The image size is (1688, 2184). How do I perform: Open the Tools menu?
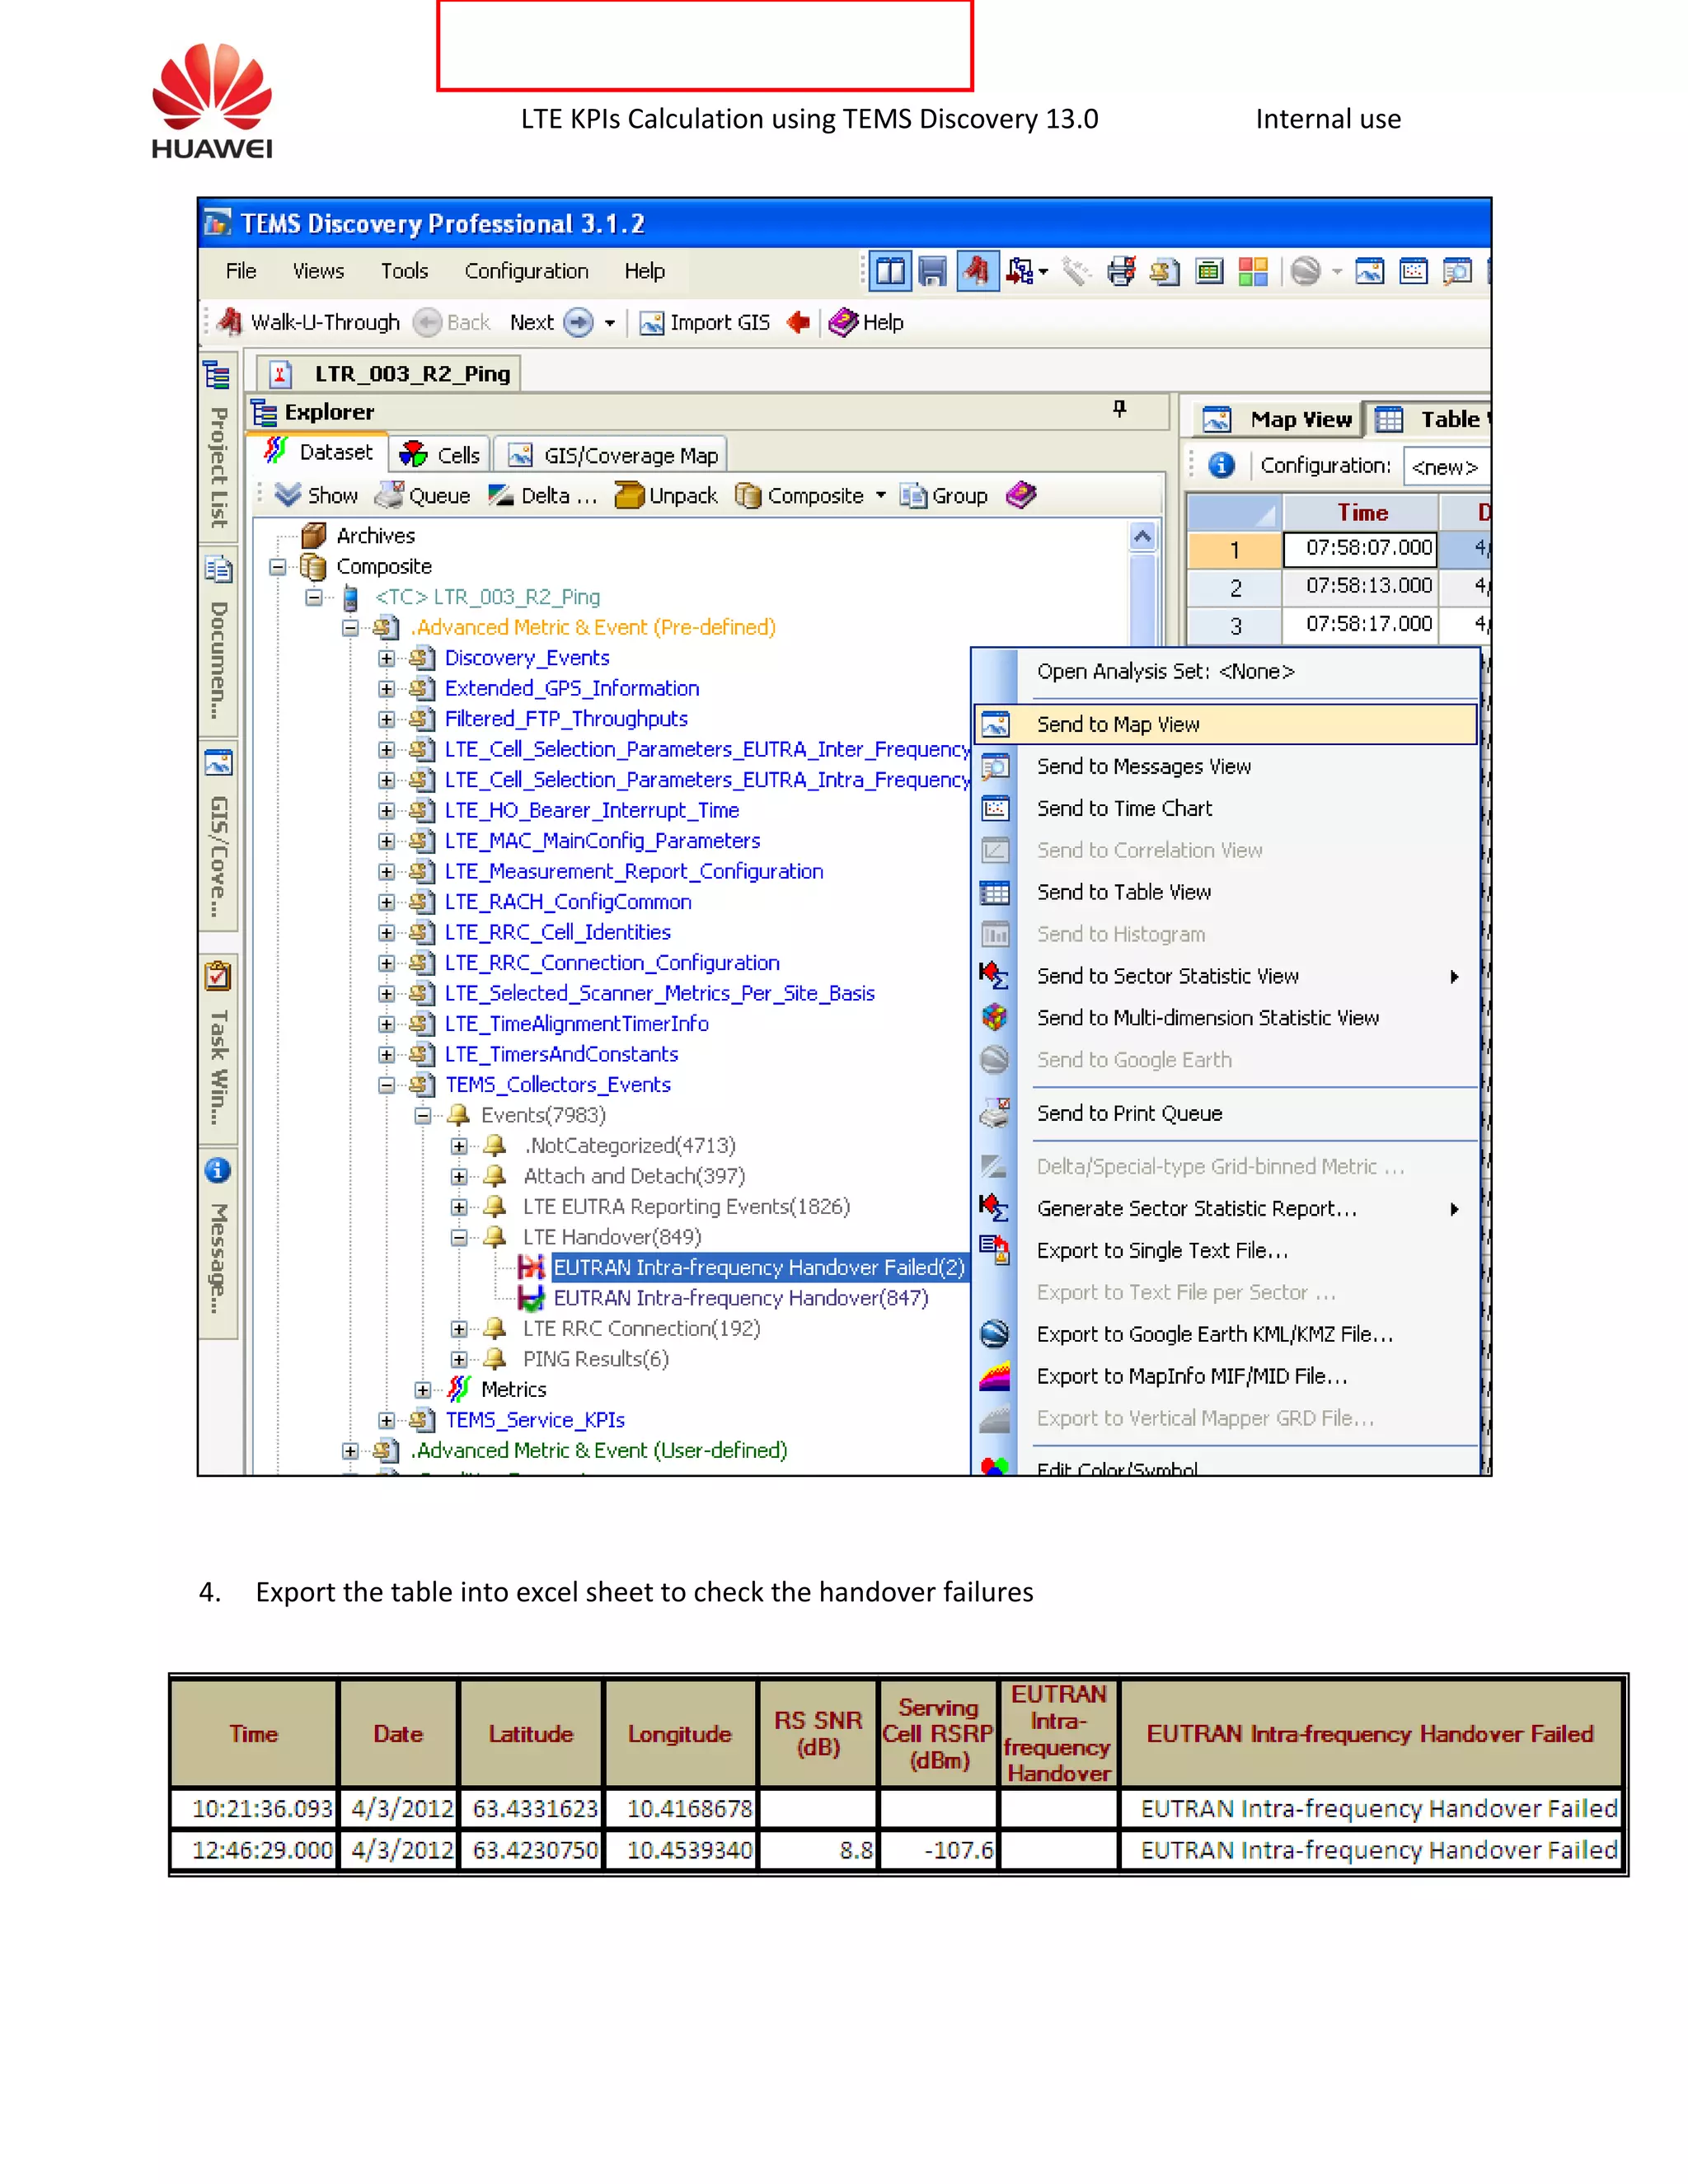pos(404,271)
